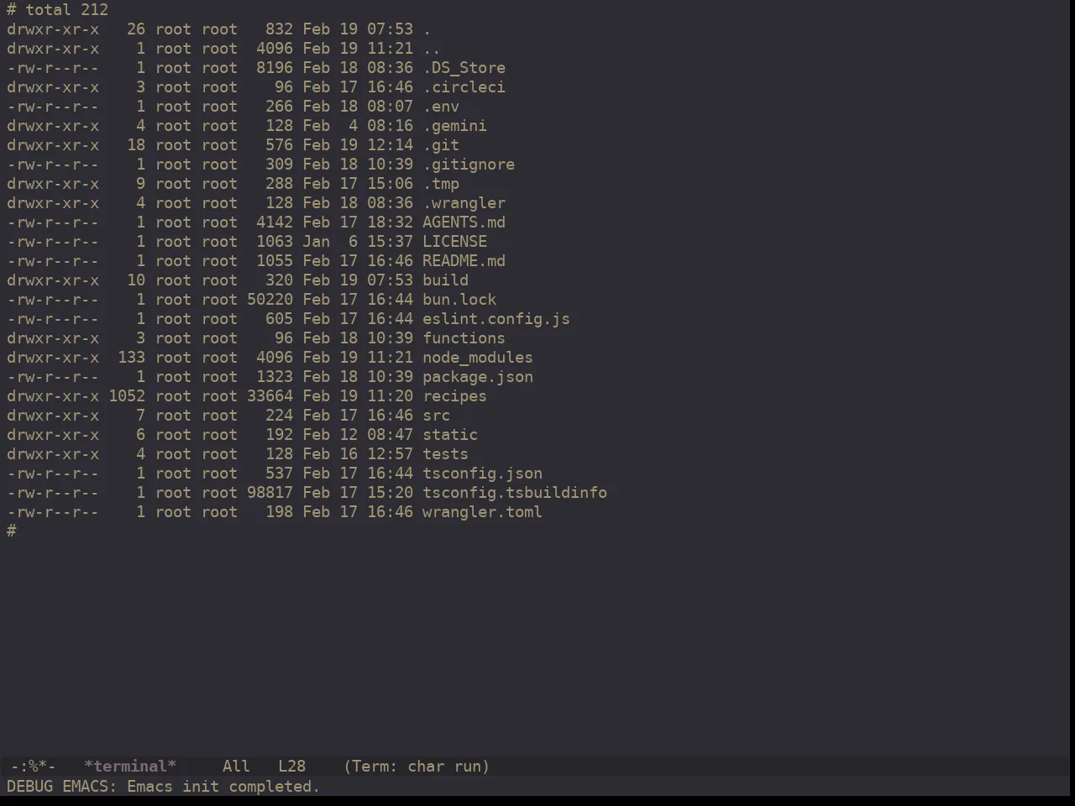Click the (Term: char run) mode indicator
1075x806 pixels.
coord(417,767)
